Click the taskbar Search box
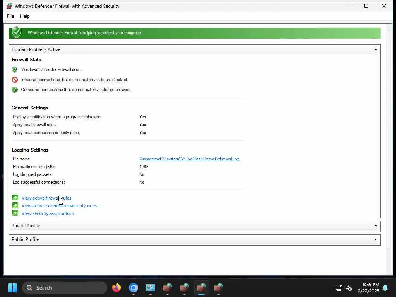The height and width of the screenshot is (297, 396). point(65,288)
